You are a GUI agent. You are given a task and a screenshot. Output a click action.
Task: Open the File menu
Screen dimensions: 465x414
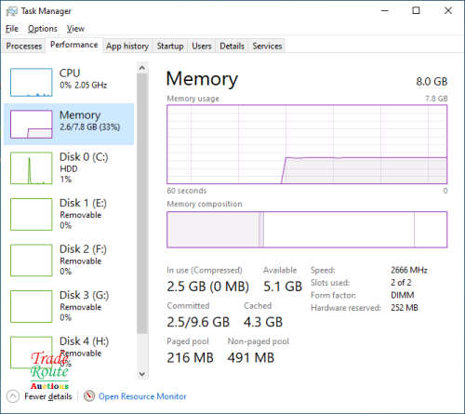(12, 29)
